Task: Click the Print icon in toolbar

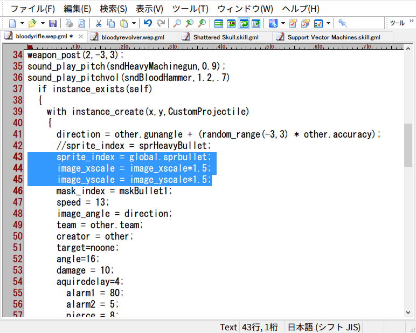Action: coord(69,23)
